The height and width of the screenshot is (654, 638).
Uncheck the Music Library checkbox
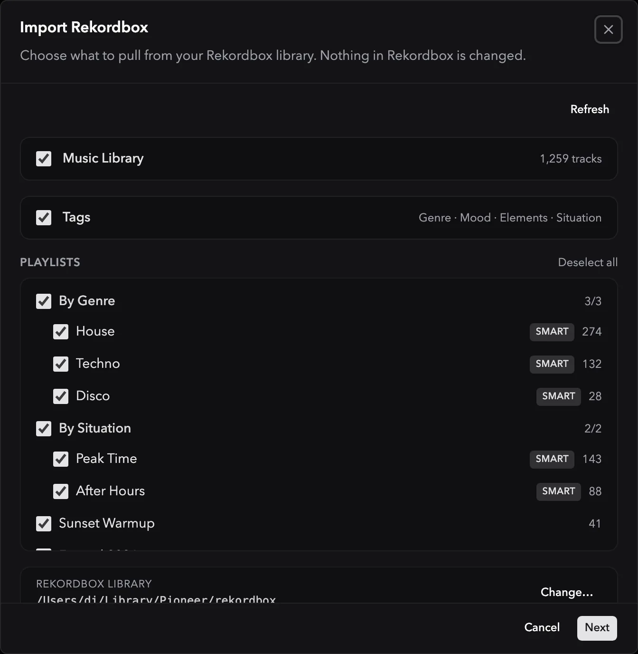coord(44,159)
